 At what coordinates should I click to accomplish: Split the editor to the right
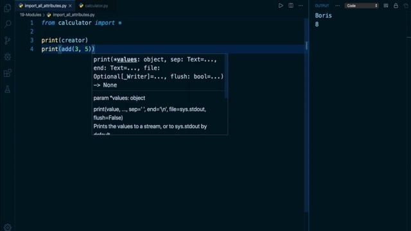point(291,6)
